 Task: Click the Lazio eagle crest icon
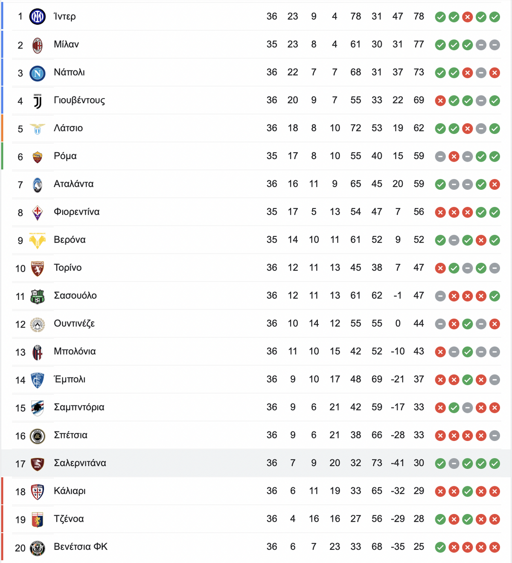point(38,129)
